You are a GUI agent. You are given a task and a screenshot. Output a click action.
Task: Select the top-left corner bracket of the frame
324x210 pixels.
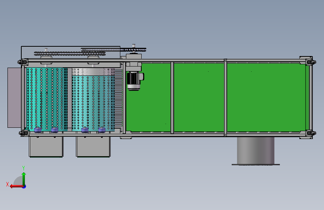coord(24,62)
